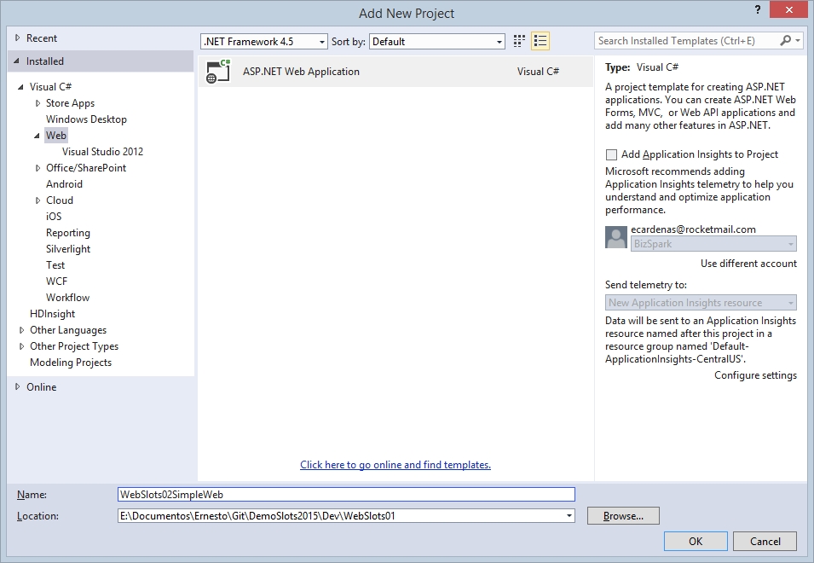Open the Sort by dropdown

pos(436,42)
